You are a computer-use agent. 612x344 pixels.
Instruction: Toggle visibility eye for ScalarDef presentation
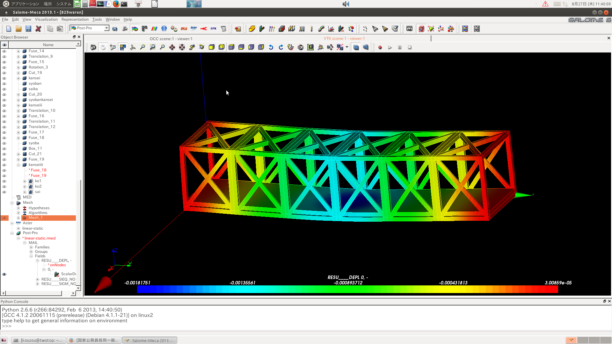[4, 274]
